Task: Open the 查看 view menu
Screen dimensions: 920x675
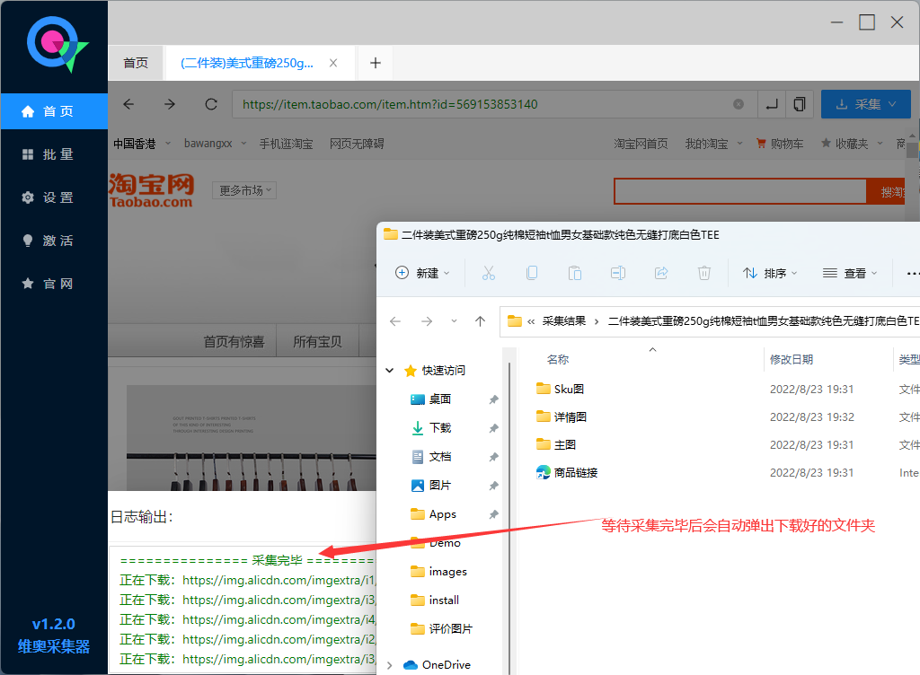Action: tap(850, 273)
